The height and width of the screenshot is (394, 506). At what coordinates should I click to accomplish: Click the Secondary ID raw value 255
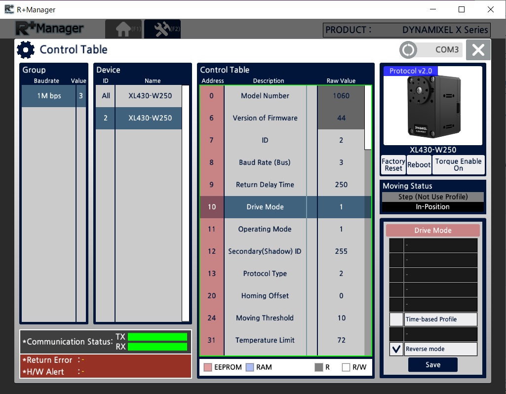(342, 251)
